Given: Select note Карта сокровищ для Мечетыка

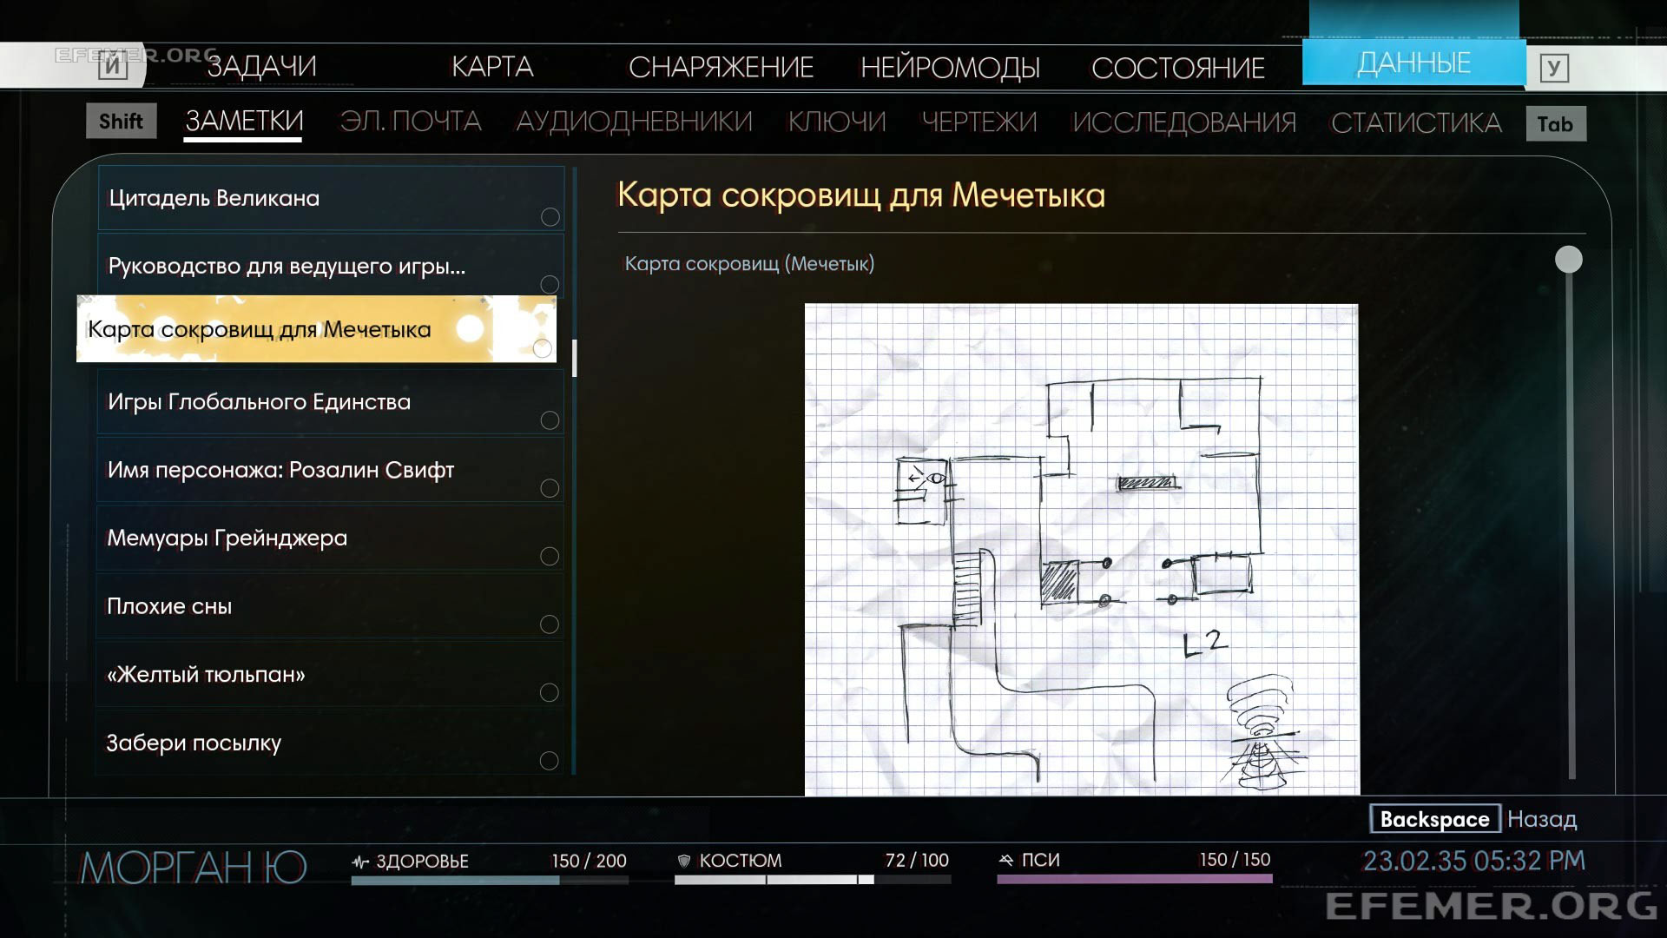Looking at the screenshot, I should tap(316, 329).
